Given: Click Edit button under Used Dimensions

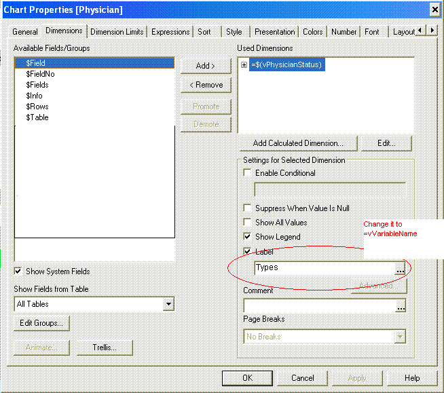Looking at the screenshot, I should tap(386, 143).
